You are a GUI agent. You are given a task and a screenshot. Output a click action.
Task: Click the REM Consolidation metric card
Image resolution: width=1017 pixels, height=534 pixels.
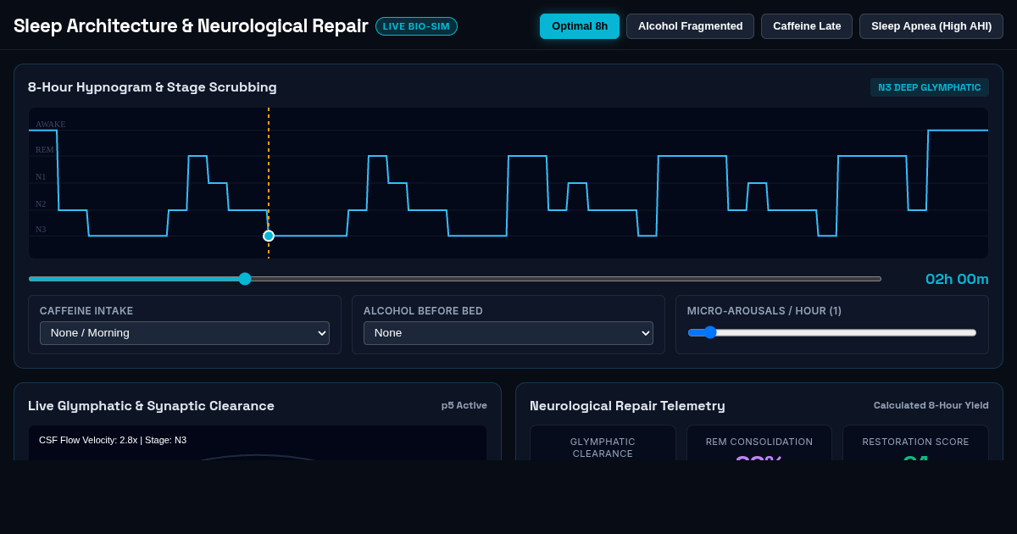point(759,442)
